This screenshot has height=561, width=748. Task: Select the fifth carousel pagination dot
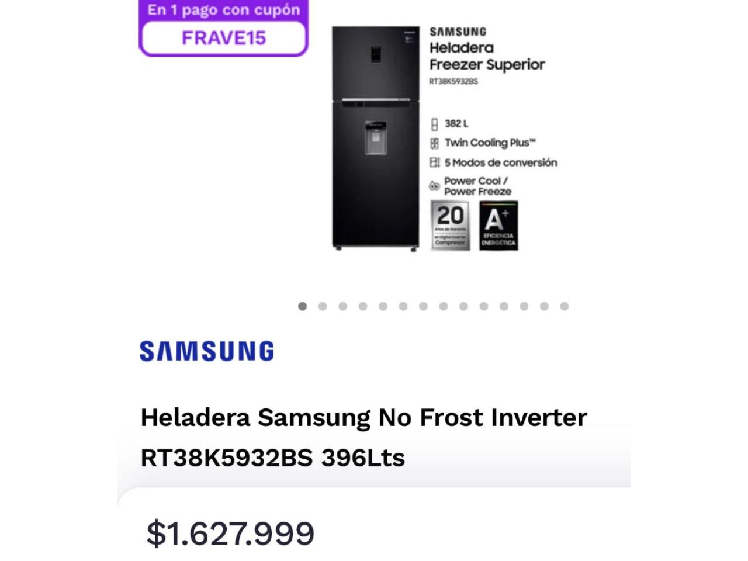[x=383, y=306]
